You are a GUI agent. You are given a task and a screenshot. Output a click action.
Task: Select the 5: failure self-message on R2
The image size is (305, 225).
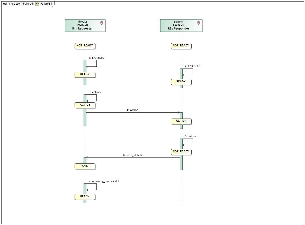(191, 136)
